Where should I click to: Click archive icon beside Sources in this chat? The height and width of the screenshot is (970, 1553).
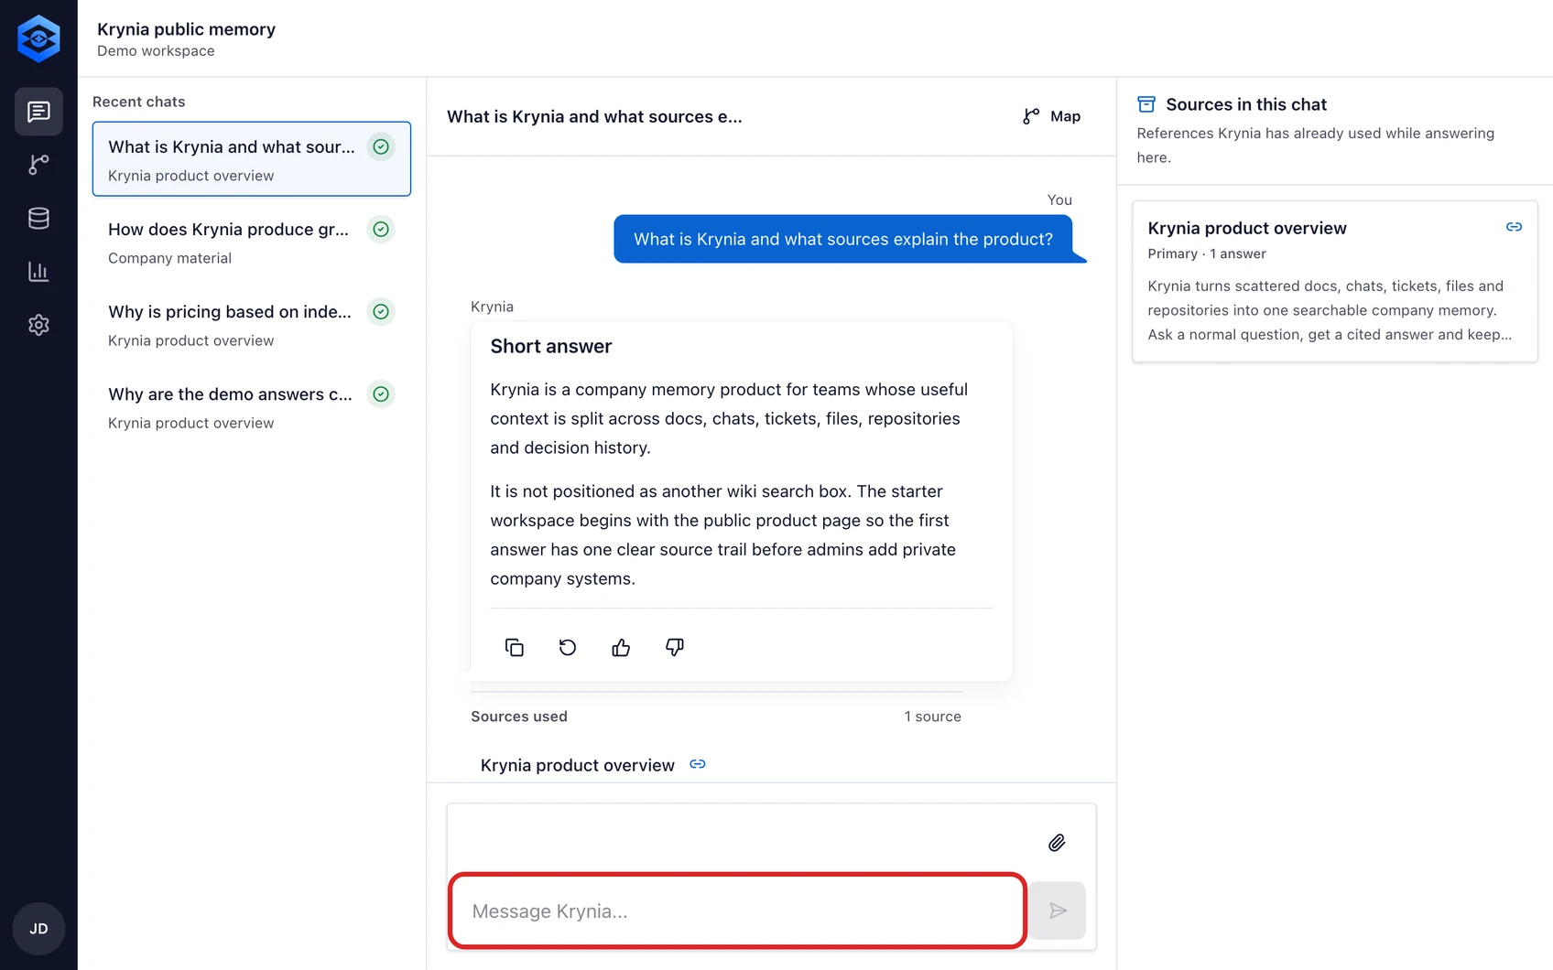(1146, 104)
